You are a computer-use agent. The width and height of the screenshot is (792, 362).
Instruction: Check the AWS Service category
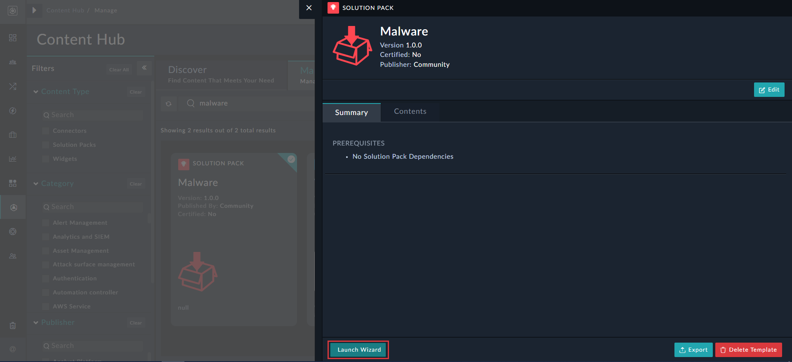point(46,306)
